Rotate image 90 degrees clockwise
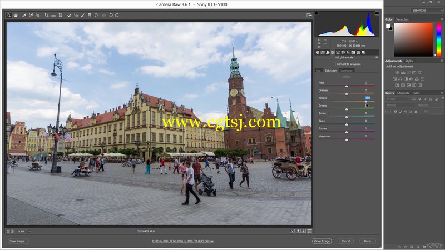Image resolution: width=445 pixels, height=250 pixels. 117,16
